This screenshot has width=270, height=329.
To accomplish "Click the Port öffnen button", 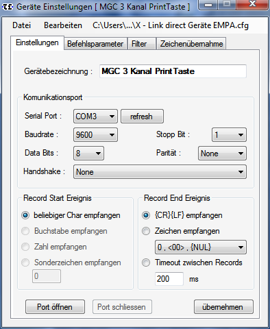I will [55, 307].
